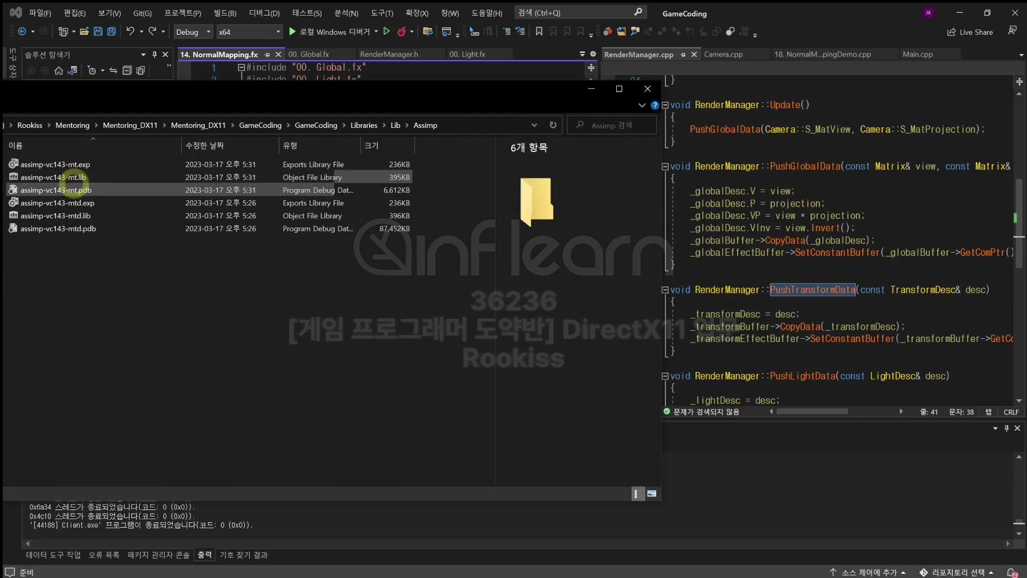1027x578 pixels.
Task: Toggle the bookmark icon in the toolbar
Action: click(x=539, y=32)
